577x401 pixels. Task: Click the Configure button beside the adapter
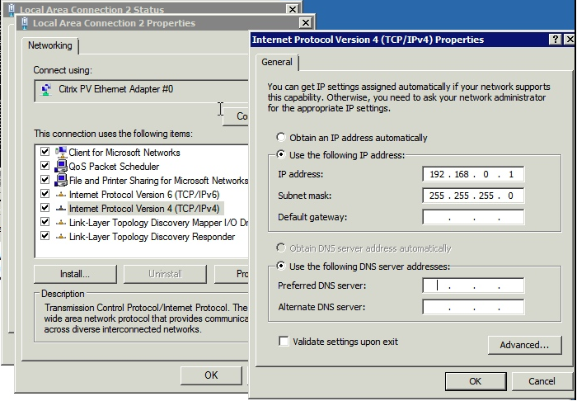pos(237,116)
